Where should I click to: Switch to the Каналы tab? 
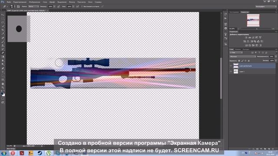238,49
